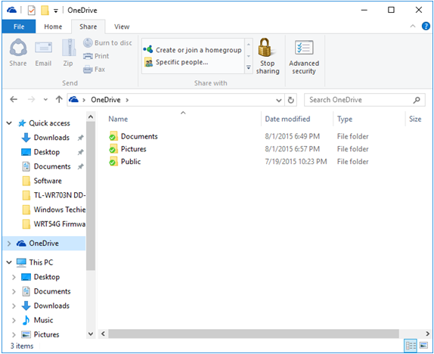Image resolution: width=434 pixels, height=354 pixels.
Task: Refresh the OneDrive folder view
Action: coord(290,100)
